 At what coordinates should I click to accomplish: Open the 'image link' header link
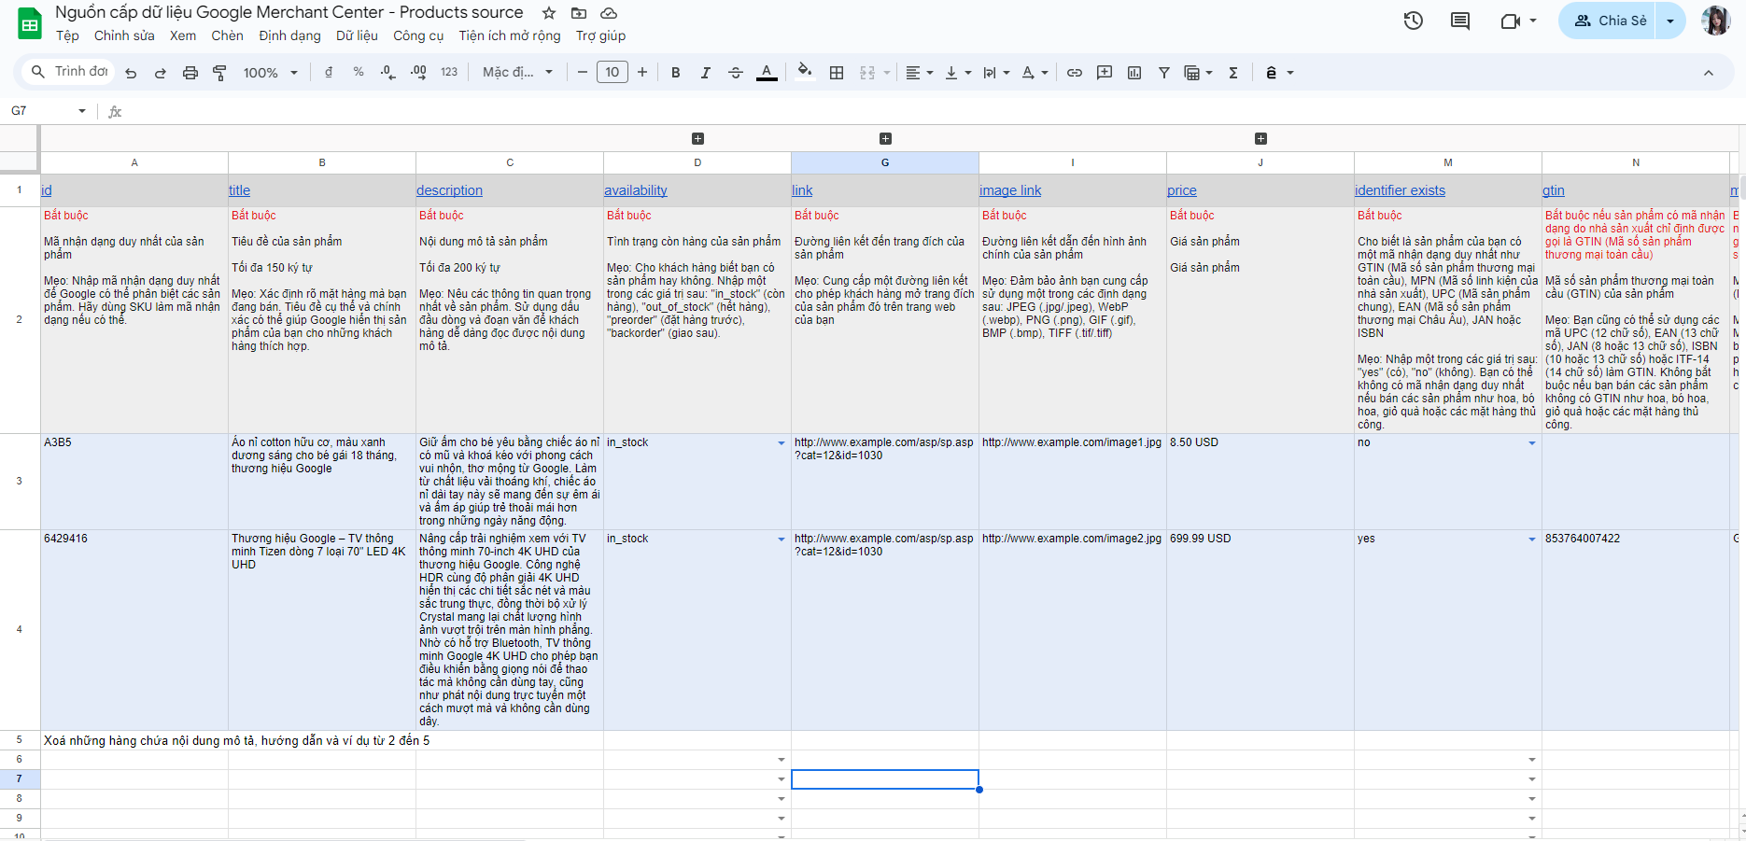(x=1010, y=190)
